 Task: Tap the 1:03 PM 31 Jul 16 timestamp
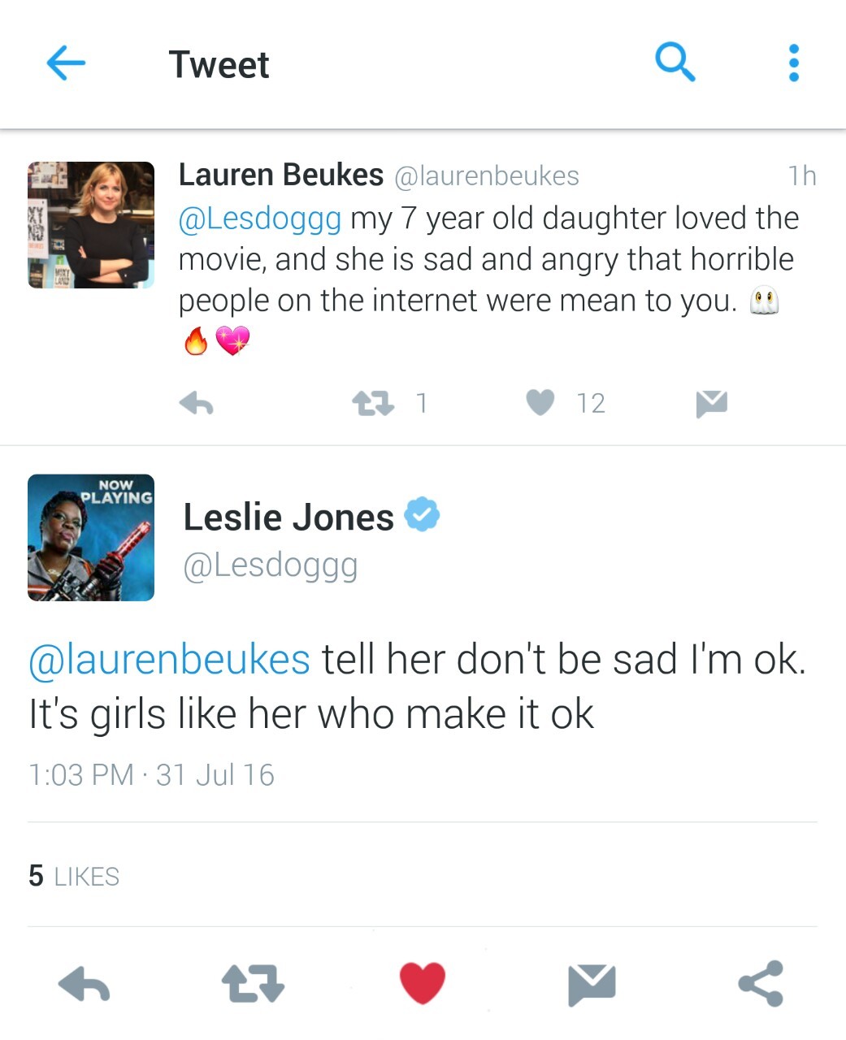[151, 774]
